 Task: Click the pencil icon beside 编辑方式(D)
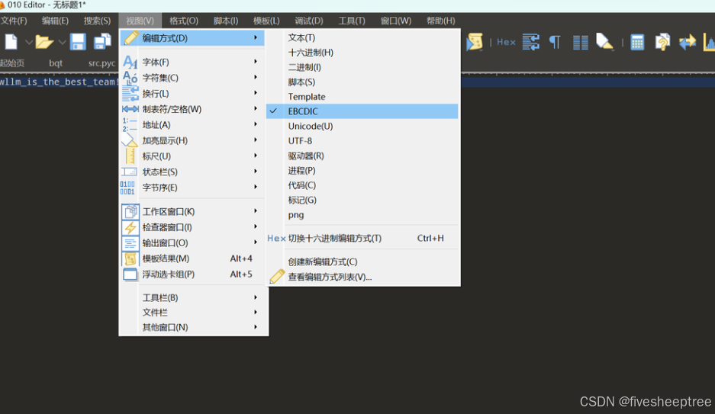pos(131,38)
